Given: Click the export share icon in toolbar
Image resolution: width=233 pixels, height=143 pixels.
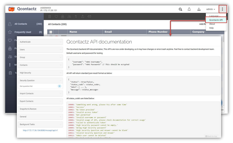Looking at the screenshot, I should click(x=82, y=17).
